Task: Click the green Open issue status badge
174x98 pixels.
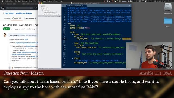Action: (7, 29)
